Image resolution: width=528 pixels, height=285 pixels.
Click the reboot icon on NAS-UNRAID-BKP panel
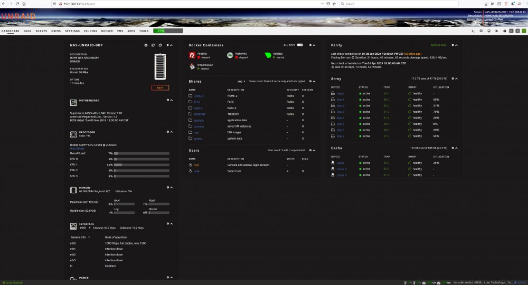tap(153, 45)
